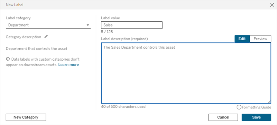Edit category description with pencil icon
The height and width of the screenshot is (125, 277).
coord(46,37)
